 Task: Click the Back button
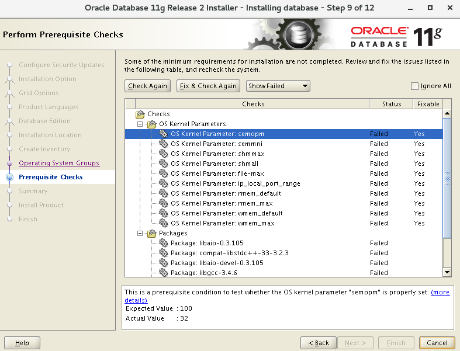pyautogui.click(x=319, y=343)
